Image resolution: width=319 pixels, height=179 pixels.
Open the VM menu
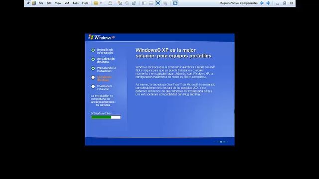(67, 3)
